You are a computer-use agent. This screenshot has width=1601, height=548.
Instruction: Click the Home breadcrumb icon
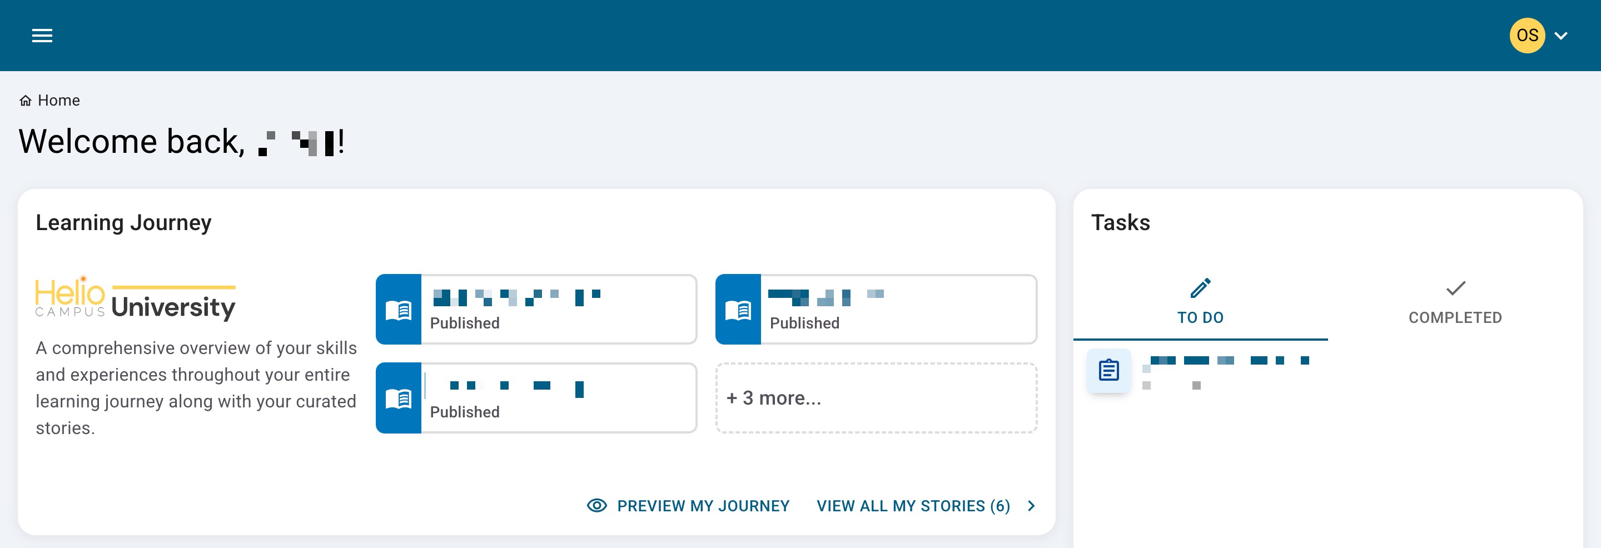tap(26, 101)
